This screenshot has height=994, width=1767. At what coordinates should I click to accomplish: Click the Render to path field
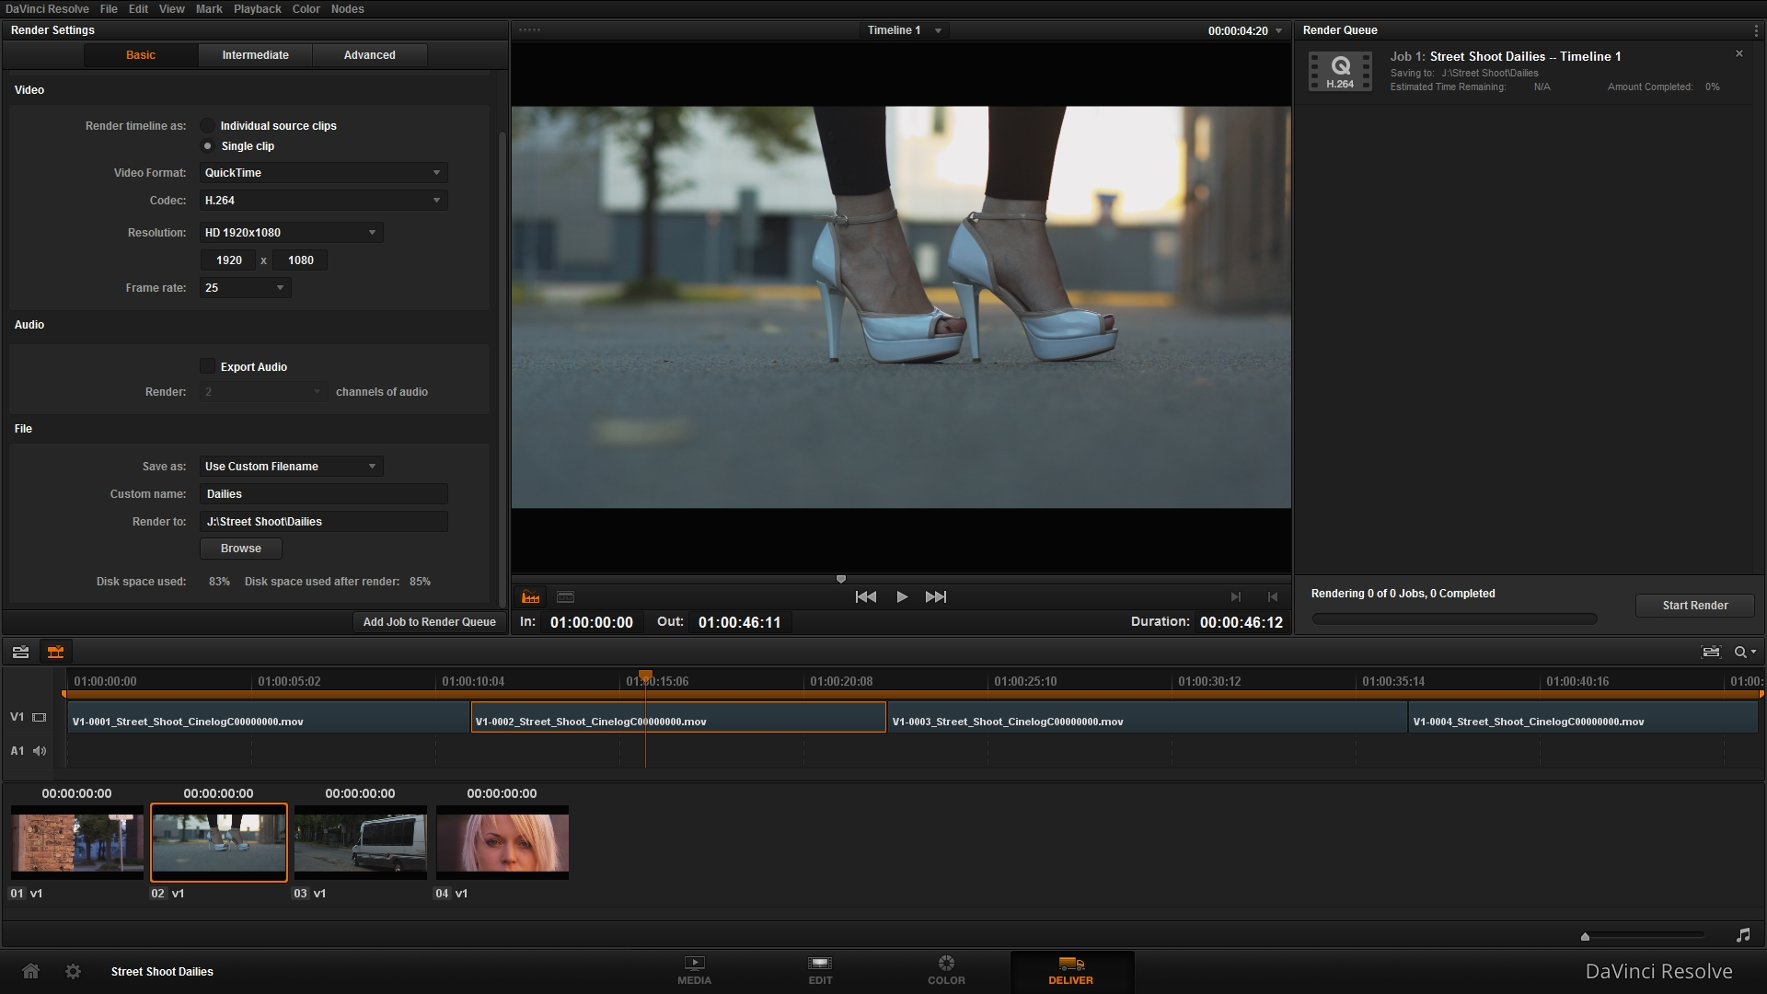(x=323, y=521)
